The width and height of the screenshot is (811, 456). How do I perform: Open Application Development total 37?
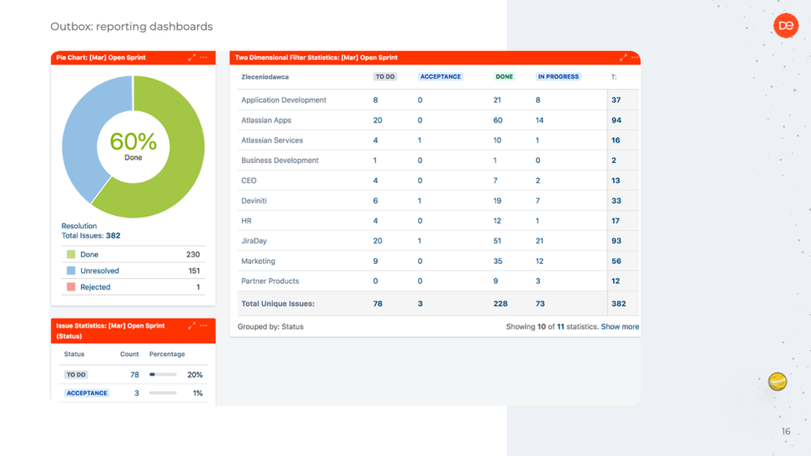coord(616,101)
